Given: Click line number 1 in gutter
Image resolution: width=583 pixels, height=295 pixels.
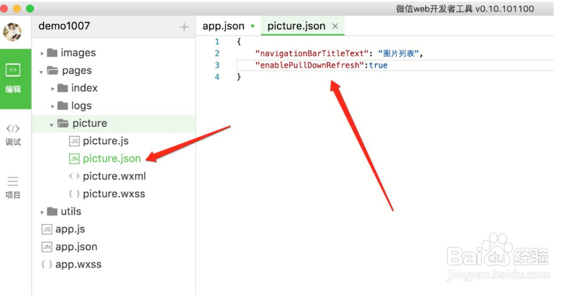Looking at the screenshot, I should point(217,42).
